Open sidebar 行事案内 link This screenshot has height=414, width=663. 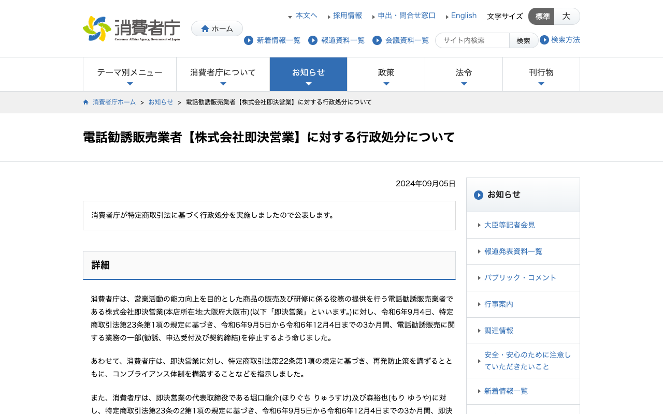[x=499, y=304]
